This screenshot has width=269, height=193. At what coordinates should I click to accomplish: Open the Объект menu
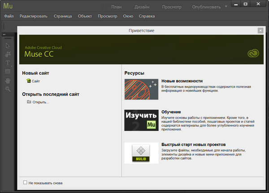pos(85,16)
